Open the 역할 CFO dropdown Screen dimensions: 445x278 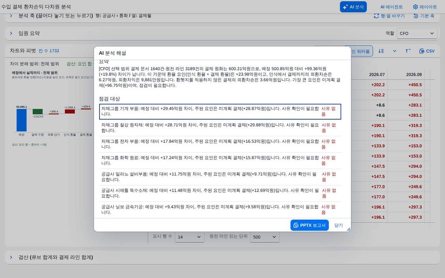click(x=417, y=33)
